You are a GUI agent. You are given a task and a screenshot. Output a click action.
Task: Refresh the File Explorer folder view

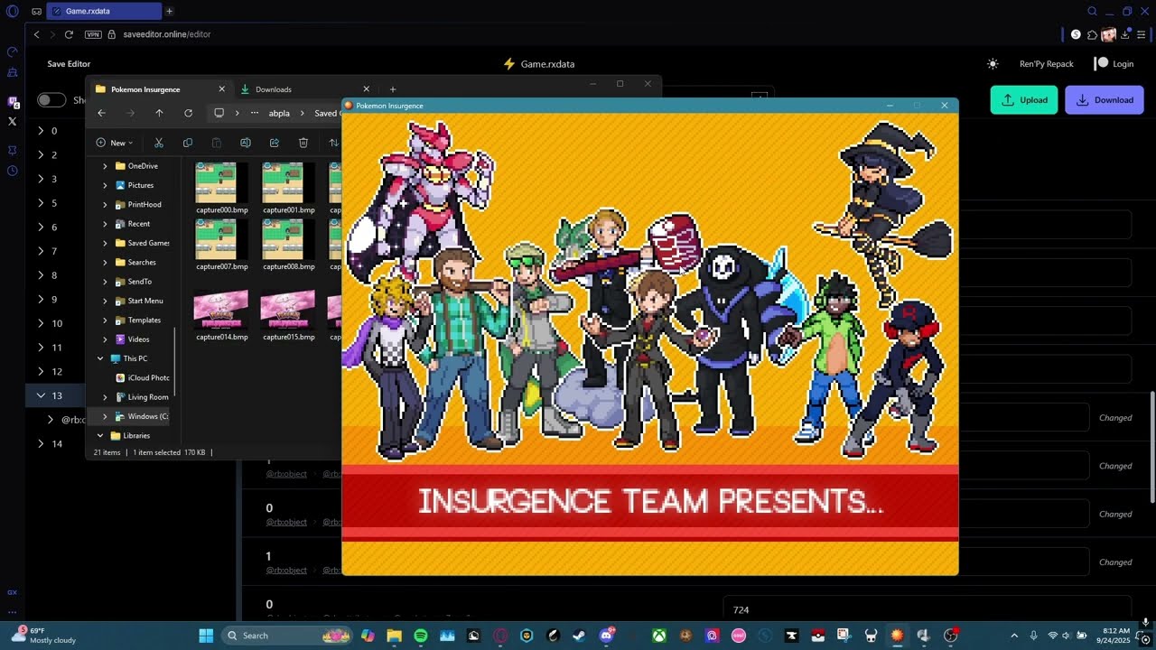pos(188,113)
